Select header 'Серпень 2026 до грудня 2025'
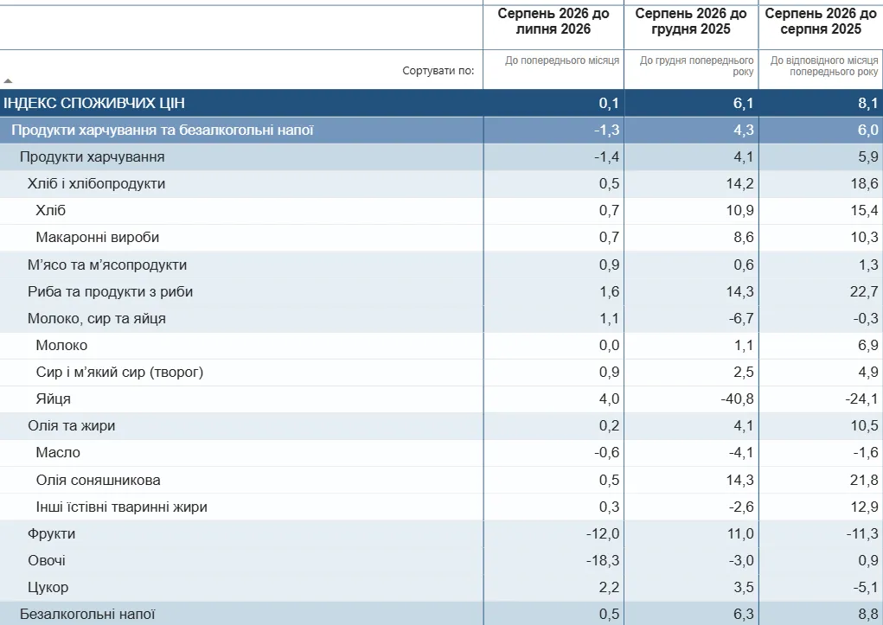The image size is (883, 625). [691, 22]
